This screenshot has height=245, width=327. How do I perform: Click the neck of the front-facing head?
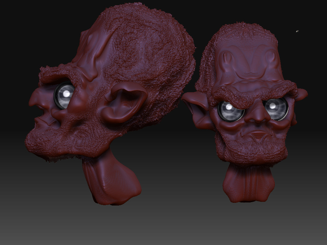248,183
